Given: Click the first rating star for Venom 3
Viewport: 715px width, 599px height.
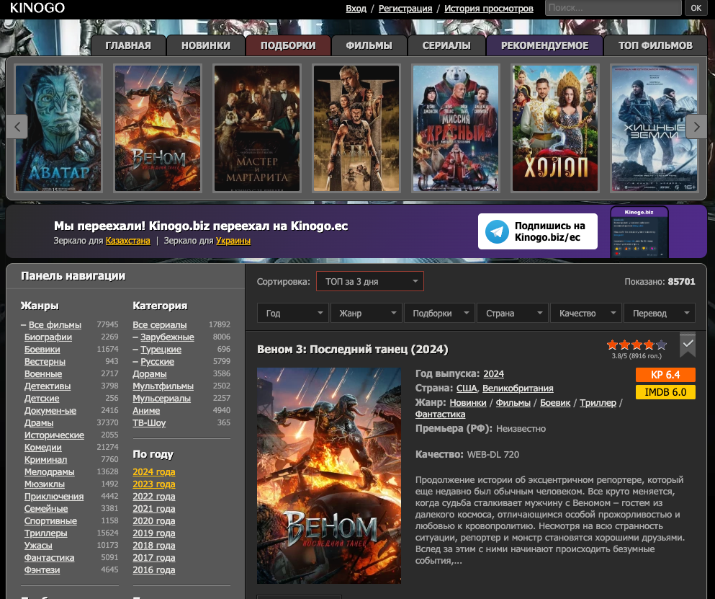Looking at the screenshot, I should 612,345.
